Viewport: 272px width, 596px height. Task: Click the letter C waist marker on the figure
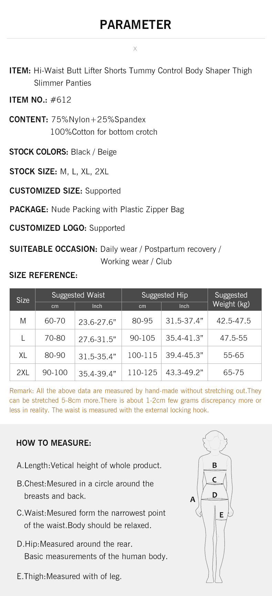(x=214, y=480)
